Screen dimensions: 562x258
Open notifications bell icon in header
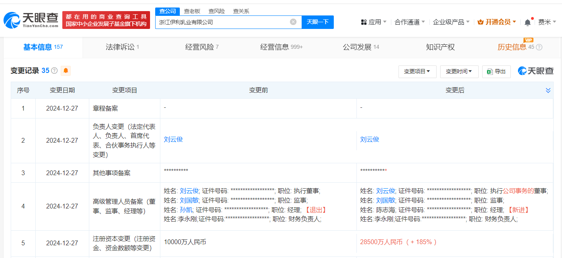click(x=527, y=22)
